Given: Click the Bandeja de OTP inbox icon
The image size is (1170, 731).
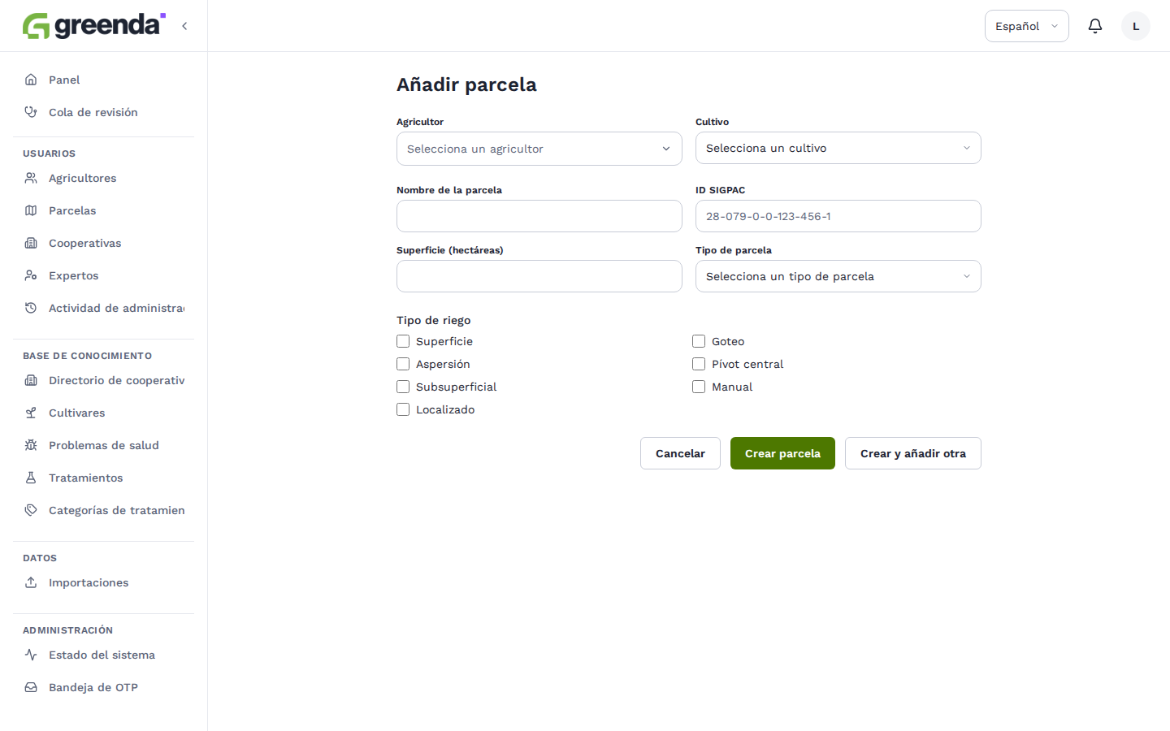Looking at the screenshot, I should [x=31, y=687].
